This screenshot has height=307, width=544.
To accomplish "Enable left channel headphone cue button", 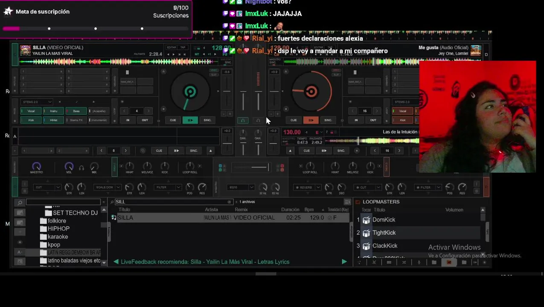I will [243, 121].
